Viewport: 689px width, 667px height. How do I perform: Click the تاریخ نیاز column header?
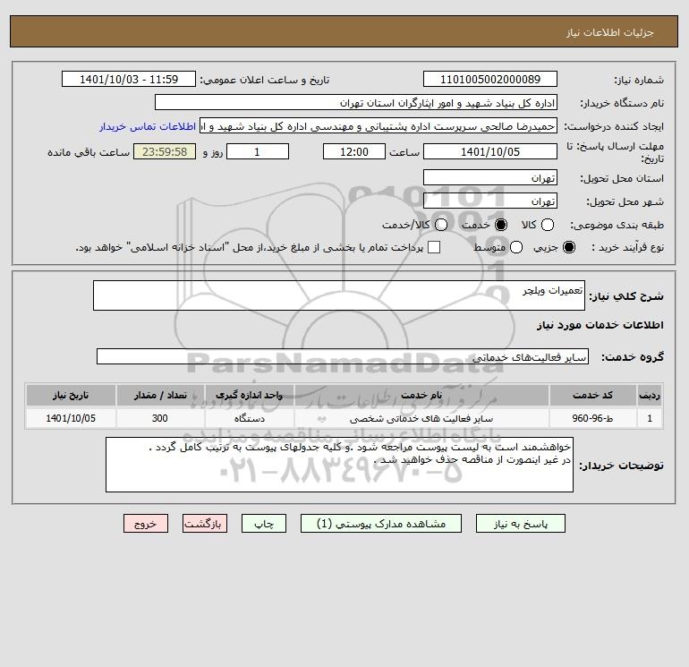pos(71,395)
